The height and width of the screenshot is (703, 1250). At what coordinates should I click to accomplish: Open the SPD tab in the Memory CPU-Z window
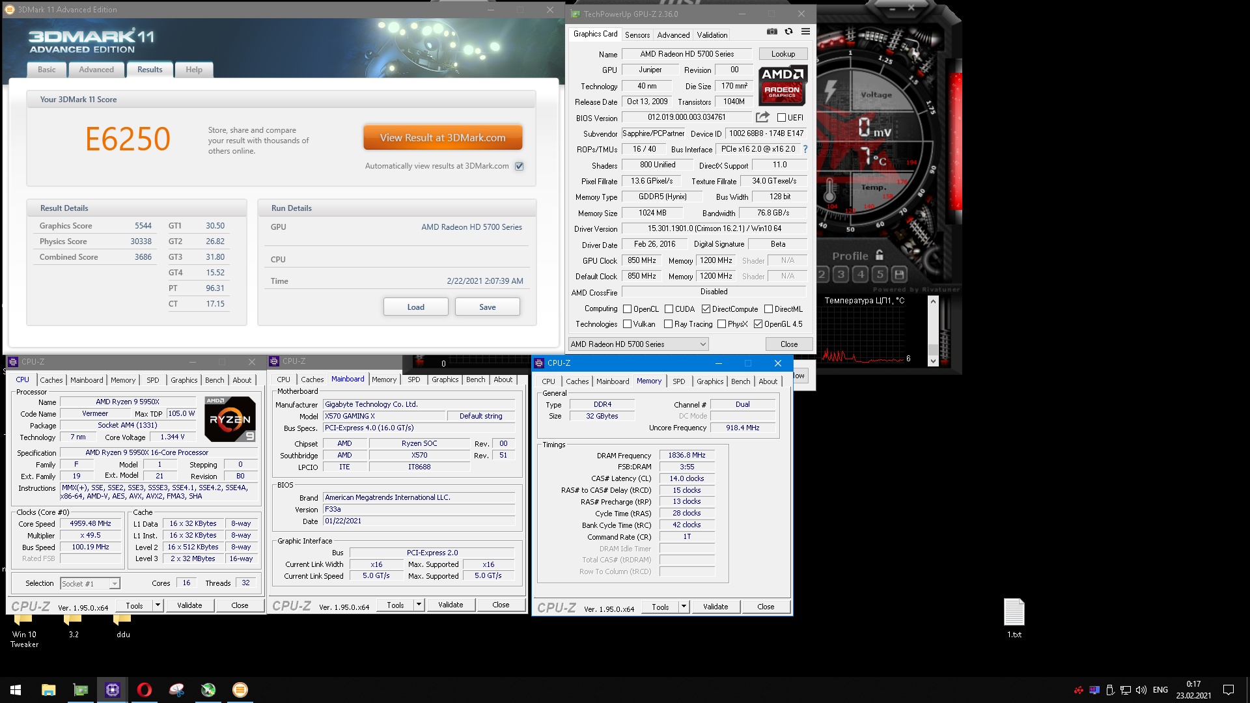click(x=679, y=382)
